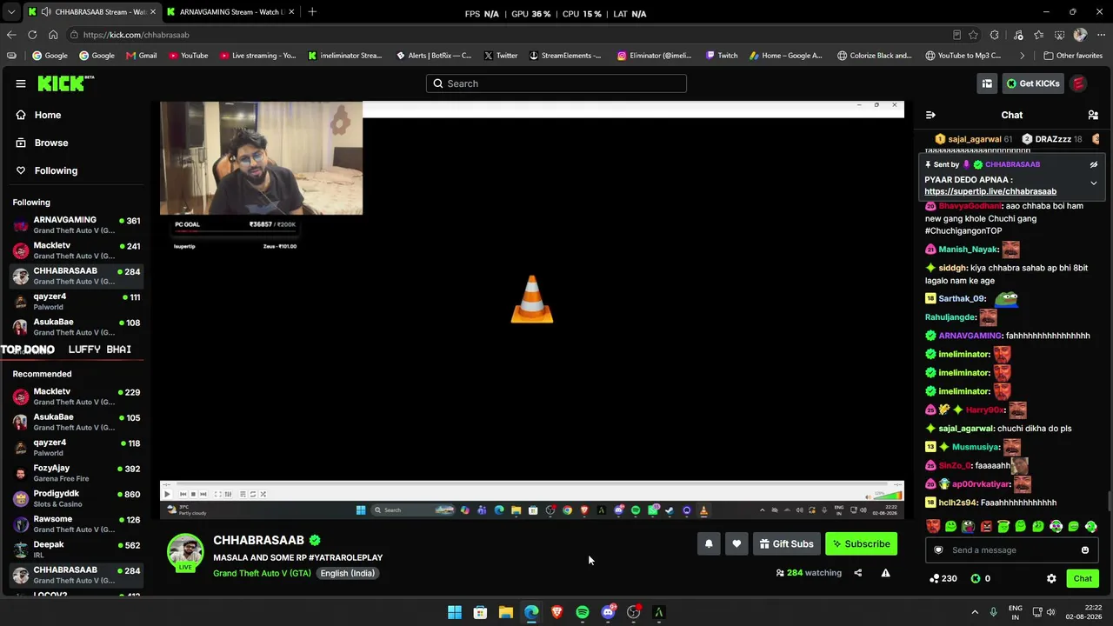Reload the current page

32,35
